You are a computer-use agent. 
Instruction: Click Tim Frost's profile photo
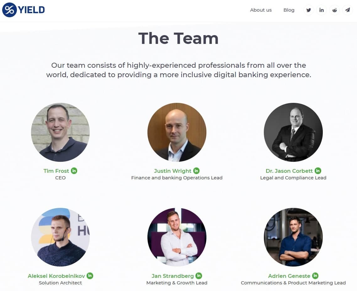pos(60,132)
